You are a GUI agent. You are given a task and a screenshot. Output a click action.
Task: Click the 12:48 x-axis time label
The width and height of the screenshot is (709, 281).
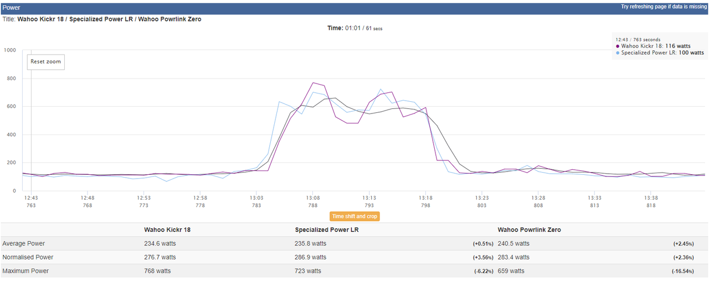click(88, 198)
